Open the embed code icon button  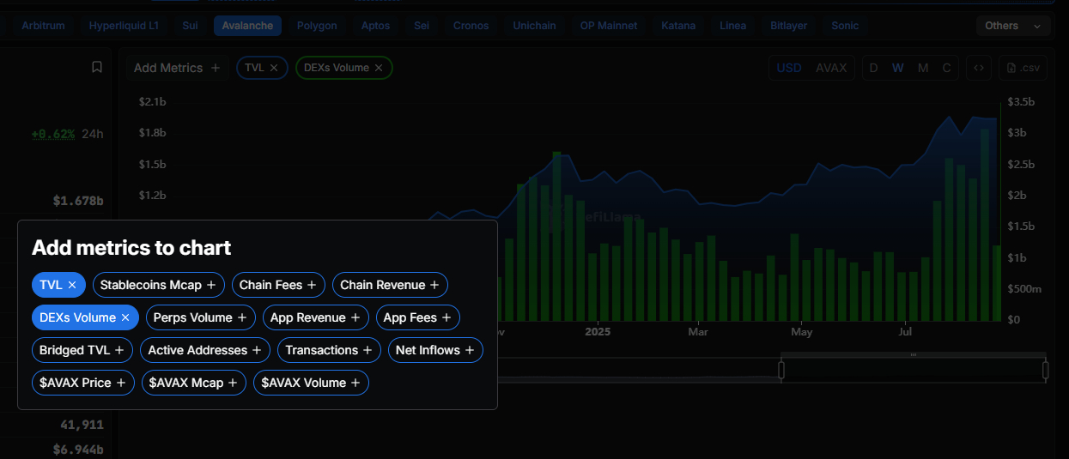click(x=979, y=68)
